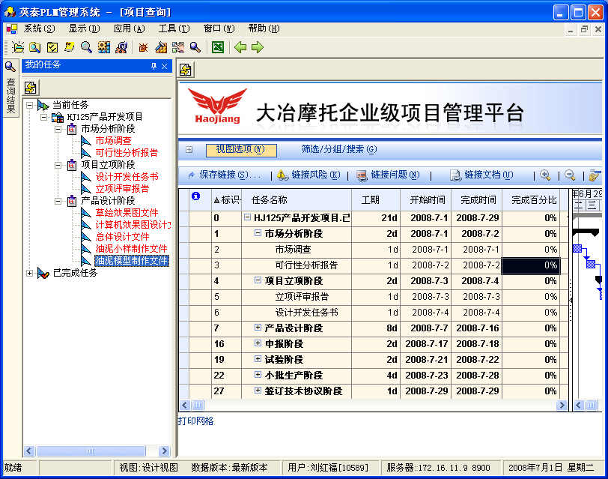Collapse 市场分析阶段 row in task grid

click(x=258, y=233)
